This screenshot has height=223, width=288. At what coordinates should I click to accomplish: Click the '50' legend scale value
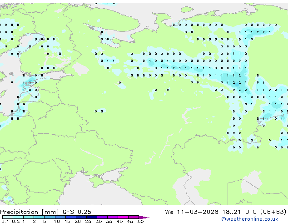pos(140,221)
